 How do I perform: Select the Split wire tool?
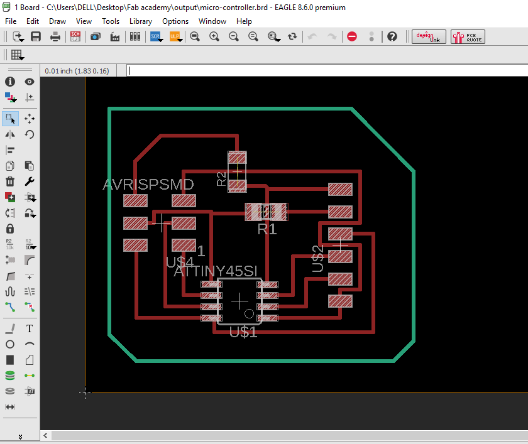click(x=10, y=276)
